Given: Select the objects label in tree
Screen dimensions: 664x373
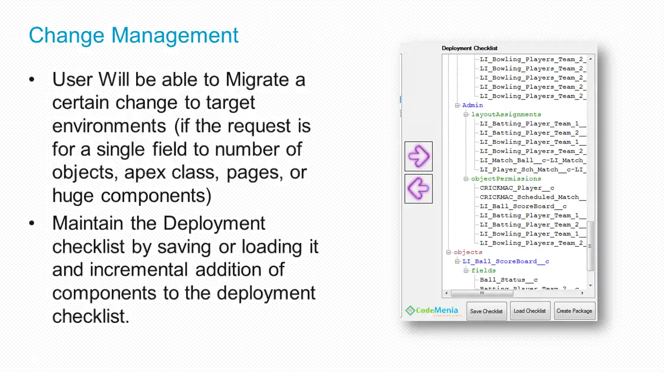Looking at the screenshot, I should pos(468,253).
